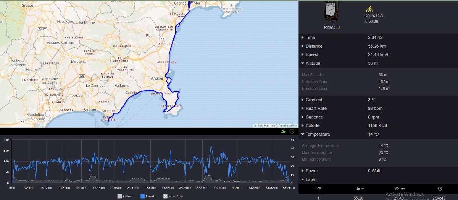Click the airport marker on the map

coord(231,5)
